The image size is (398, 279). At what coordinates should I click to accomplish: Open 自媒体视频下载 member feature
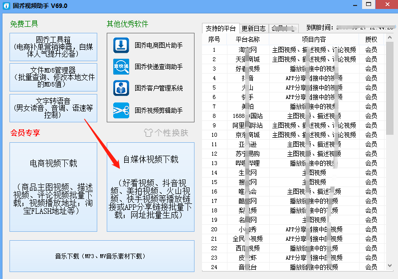(151, 186)
